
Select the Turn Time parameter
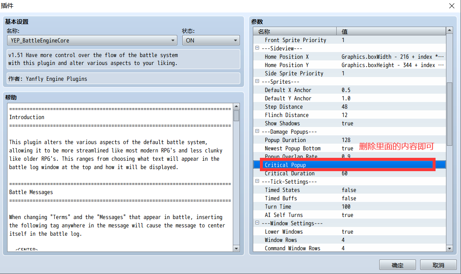click(350, 207)
